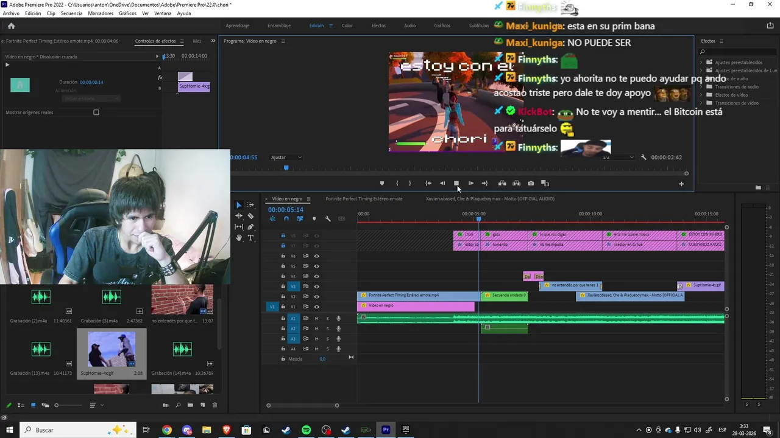Click the Add Marker icon in timeline
This screenshot has height=438, width=780.
(x=314, y=219)
